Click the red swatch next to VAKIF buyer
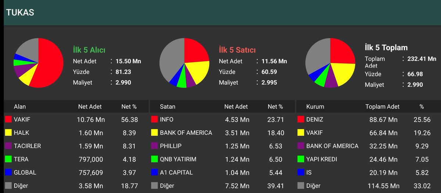The width and height of the screenshot is (441, 193). click(x=8, y=119)
